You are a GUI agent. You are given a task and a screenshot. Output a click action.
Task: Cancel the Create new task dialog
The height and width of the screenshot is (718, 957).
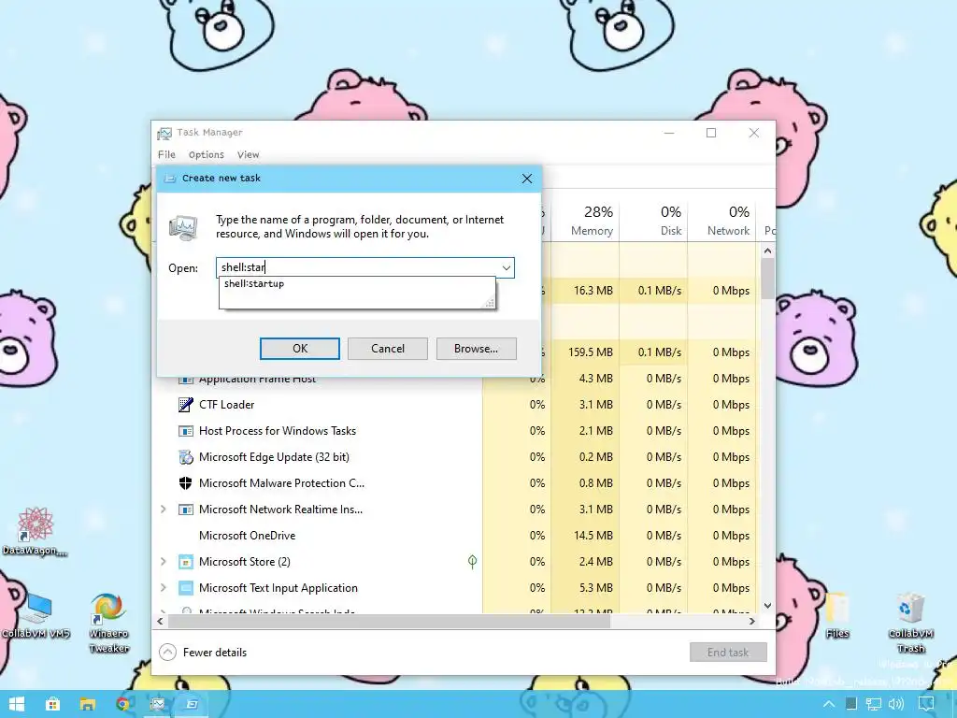388,349
